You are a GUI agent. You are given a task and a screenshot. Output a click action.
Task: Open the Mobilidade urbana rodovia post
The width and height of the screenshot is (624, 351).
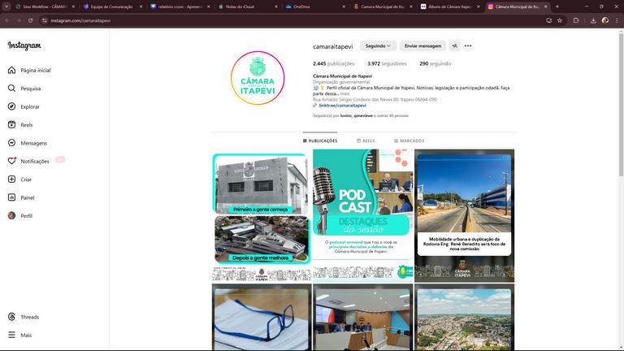click(x=464, y=215)
